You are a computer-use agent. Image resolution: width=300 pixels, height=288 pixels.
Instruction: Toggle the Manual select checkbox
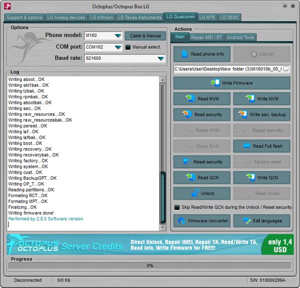(128, 47)
